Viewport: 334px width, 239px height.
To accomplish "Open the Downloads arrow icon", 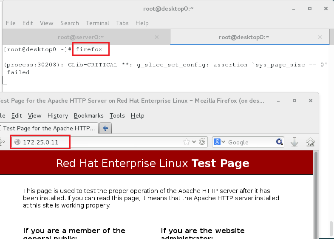I will click(x=294, y=142).
